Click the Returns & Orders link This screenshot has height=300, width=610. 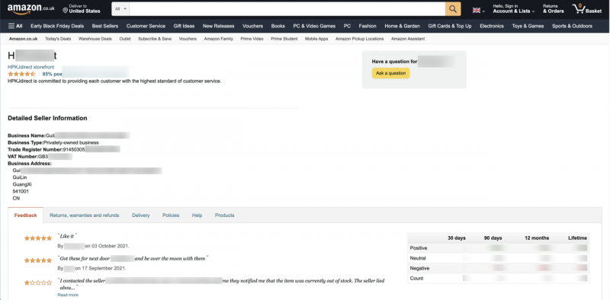(554, 9)
